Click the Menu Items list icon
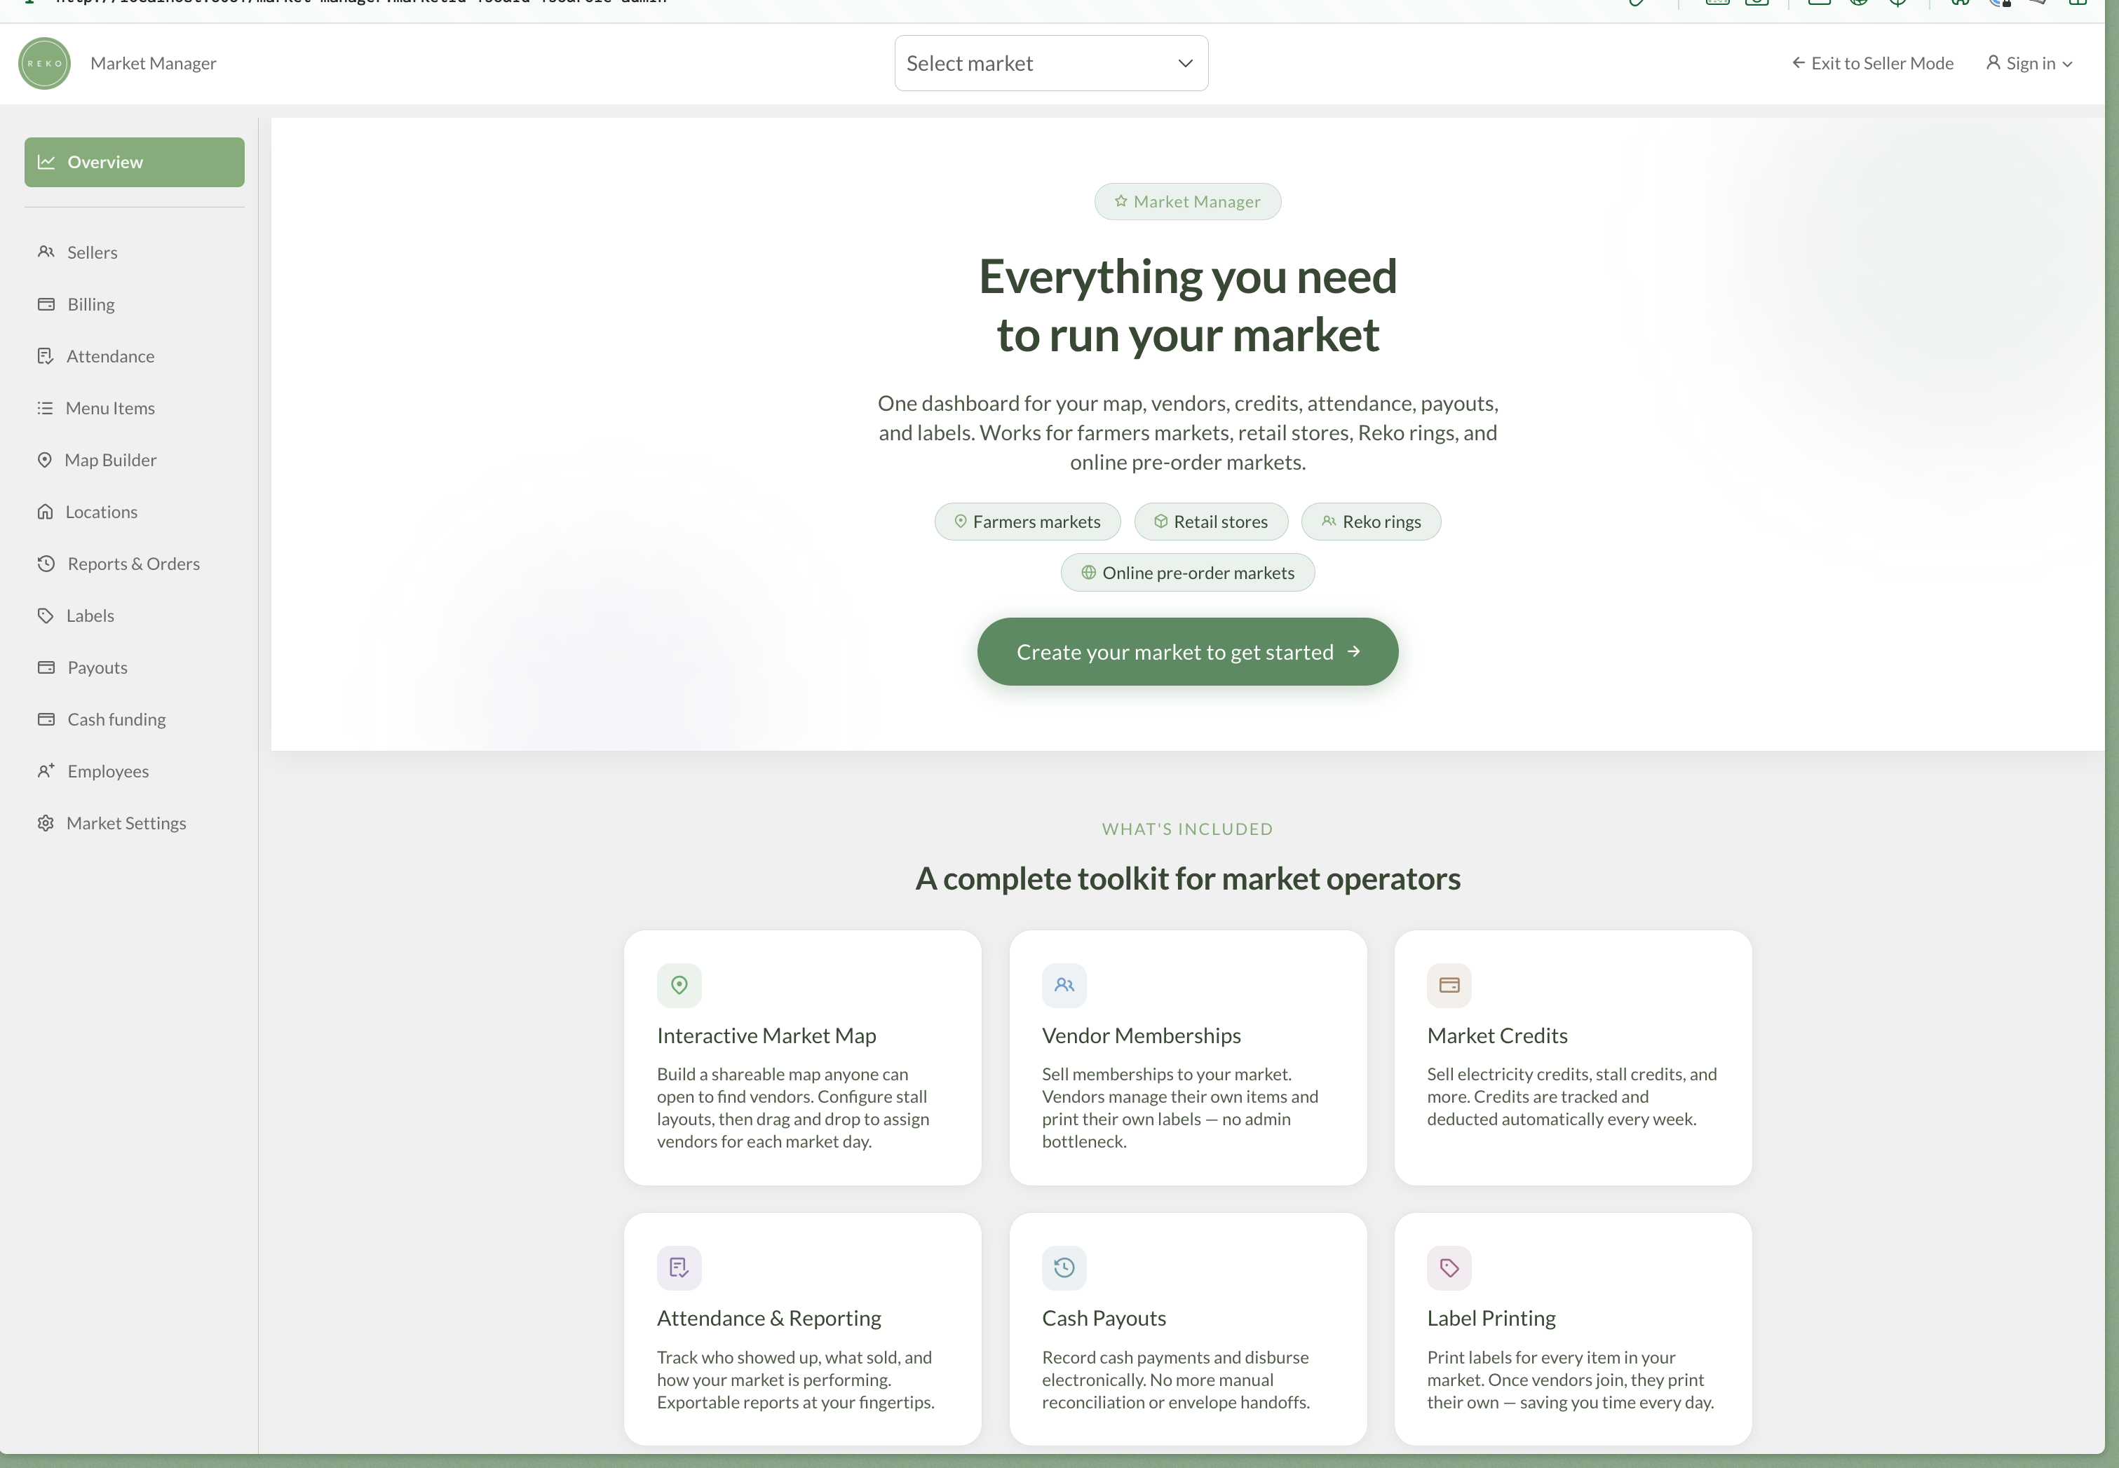The image size is (2119, 1468). [x=46, y=407]
